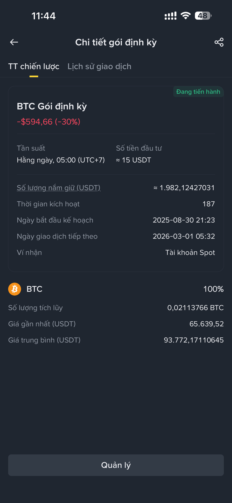
Task: Tap the -$594,66 (-30%) loss figure
Action: tap(48, 122)
